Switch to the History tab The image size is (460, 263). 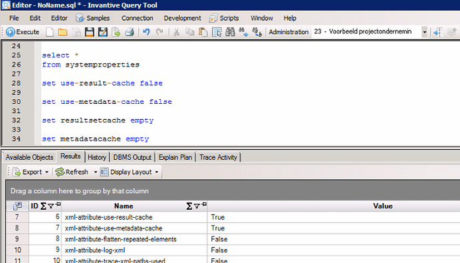(x=97, y=157)
